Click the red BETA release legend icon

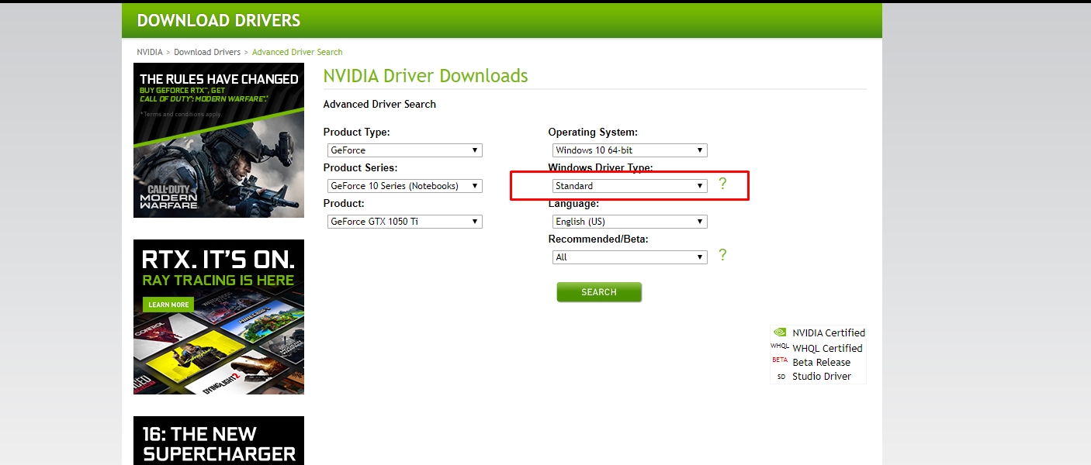pos(780,360)
